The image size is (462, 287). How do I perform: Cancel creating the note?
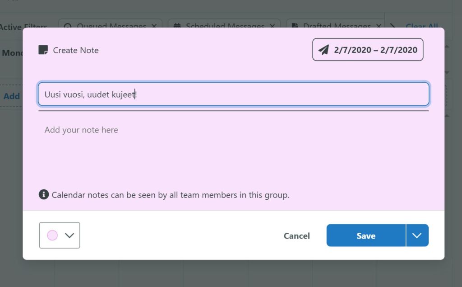(297, 235)
